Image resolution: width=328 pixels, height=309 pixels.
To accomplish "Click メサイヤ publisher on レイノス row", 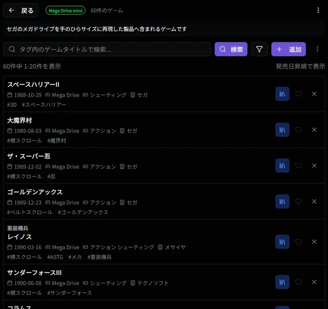I will (x=175, y=247).
